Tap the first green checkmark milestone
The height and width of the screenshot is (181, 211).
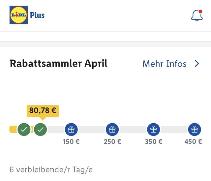[24, 130]
